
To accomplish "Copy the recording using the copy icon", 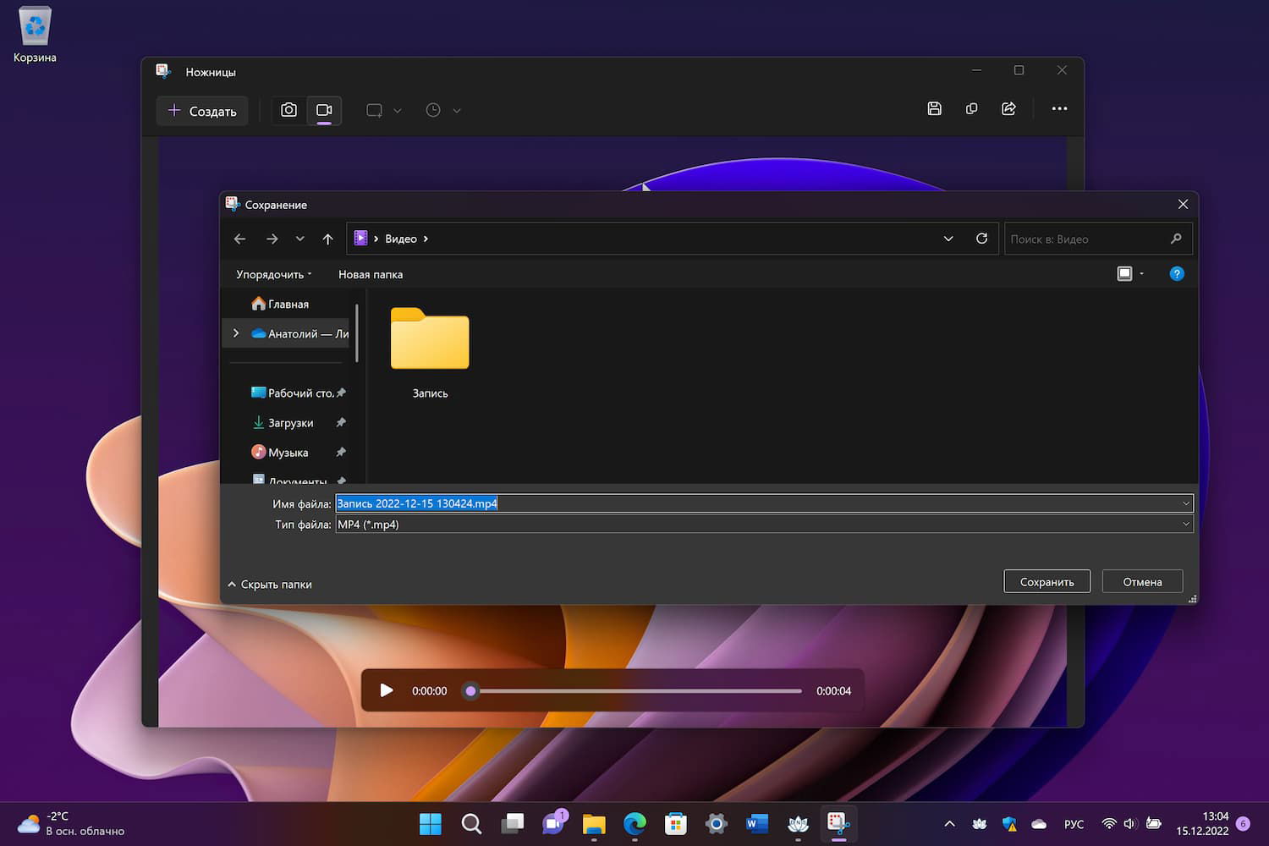I will coord(971,108).
